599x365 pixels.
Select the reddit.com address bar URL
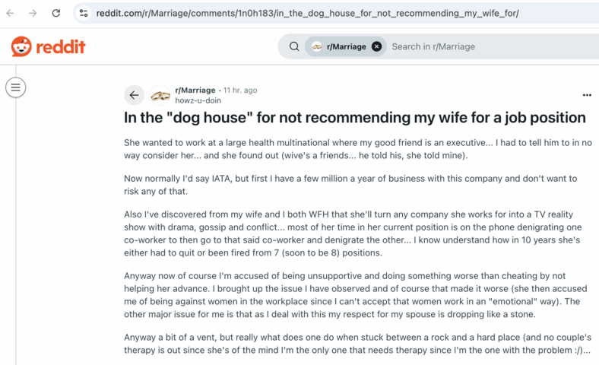307,14
